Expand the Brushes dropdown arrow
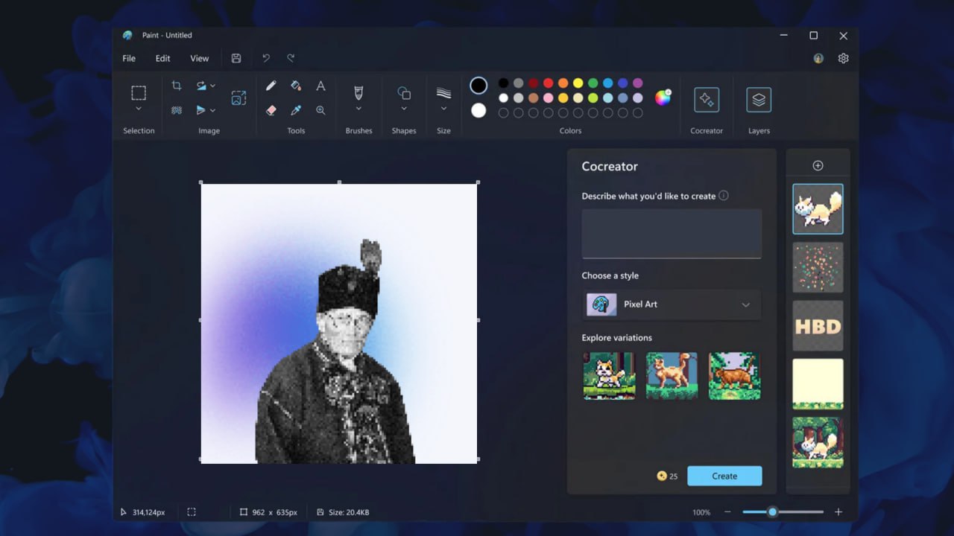The image size is (954, 536). pos(358,109)
